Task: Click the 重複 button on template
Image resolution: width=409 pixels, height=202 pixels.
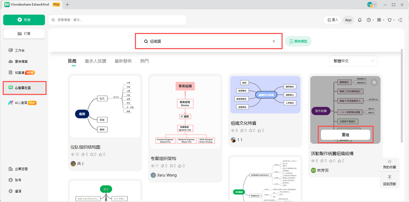Action: point(345,135)
